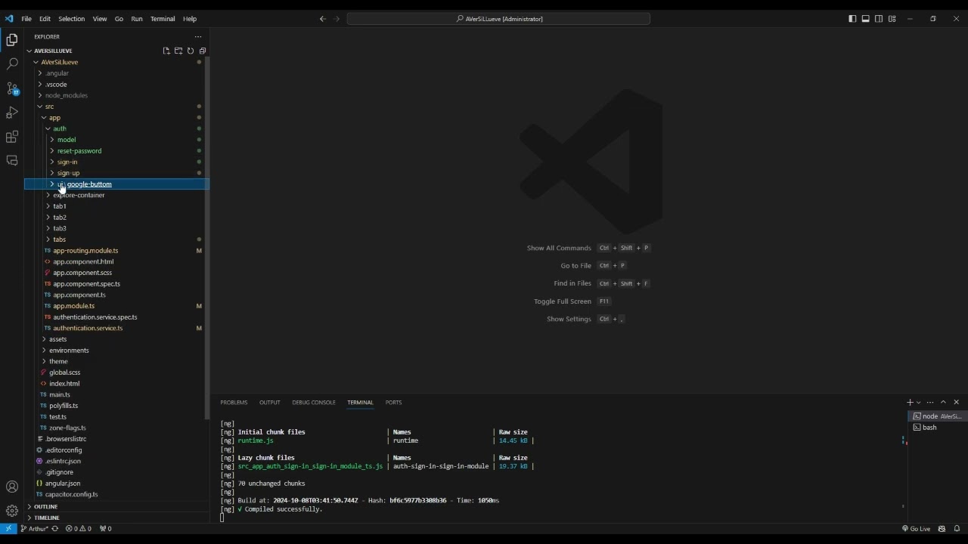Open launch profile dropdown beside new terminal

[919, 403]
